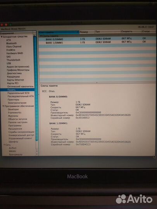Viewport: 157px width, 209px height.
Task: Open Fibre Channel hardware entry
Action: (x=14, y=46)
